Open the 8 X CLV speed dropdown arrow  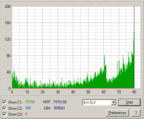(x=113, y=102)
